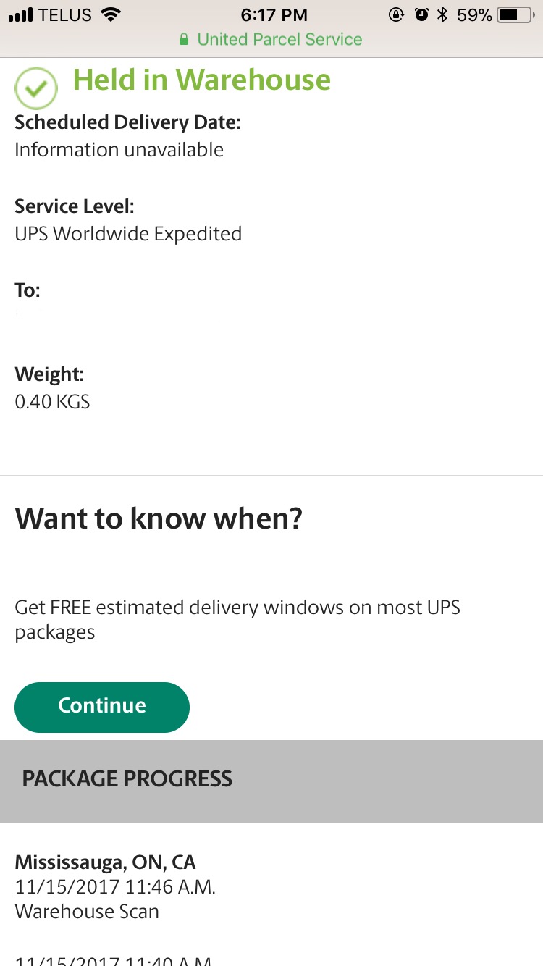The image size is (543, 966).
Task: Select the Mississauga, ON, CA location entry
Action: point(106,862)
